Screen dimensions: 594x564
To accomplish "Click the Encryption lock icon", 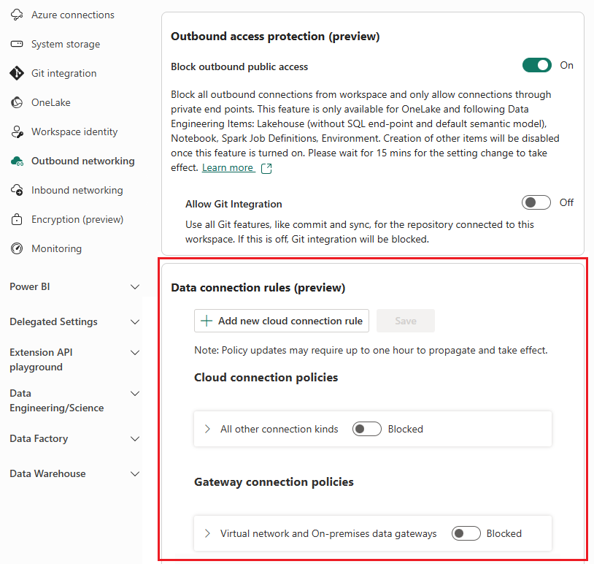I will coord(17,219).
